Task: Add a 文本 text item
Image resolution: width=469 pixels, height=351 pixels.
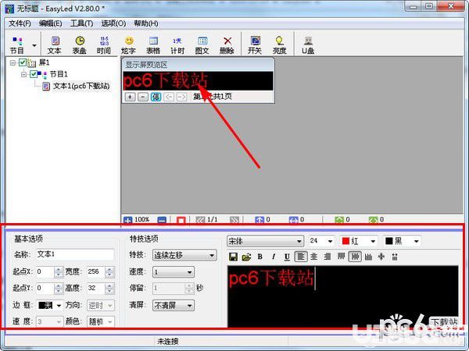Action: coord(55,45)
